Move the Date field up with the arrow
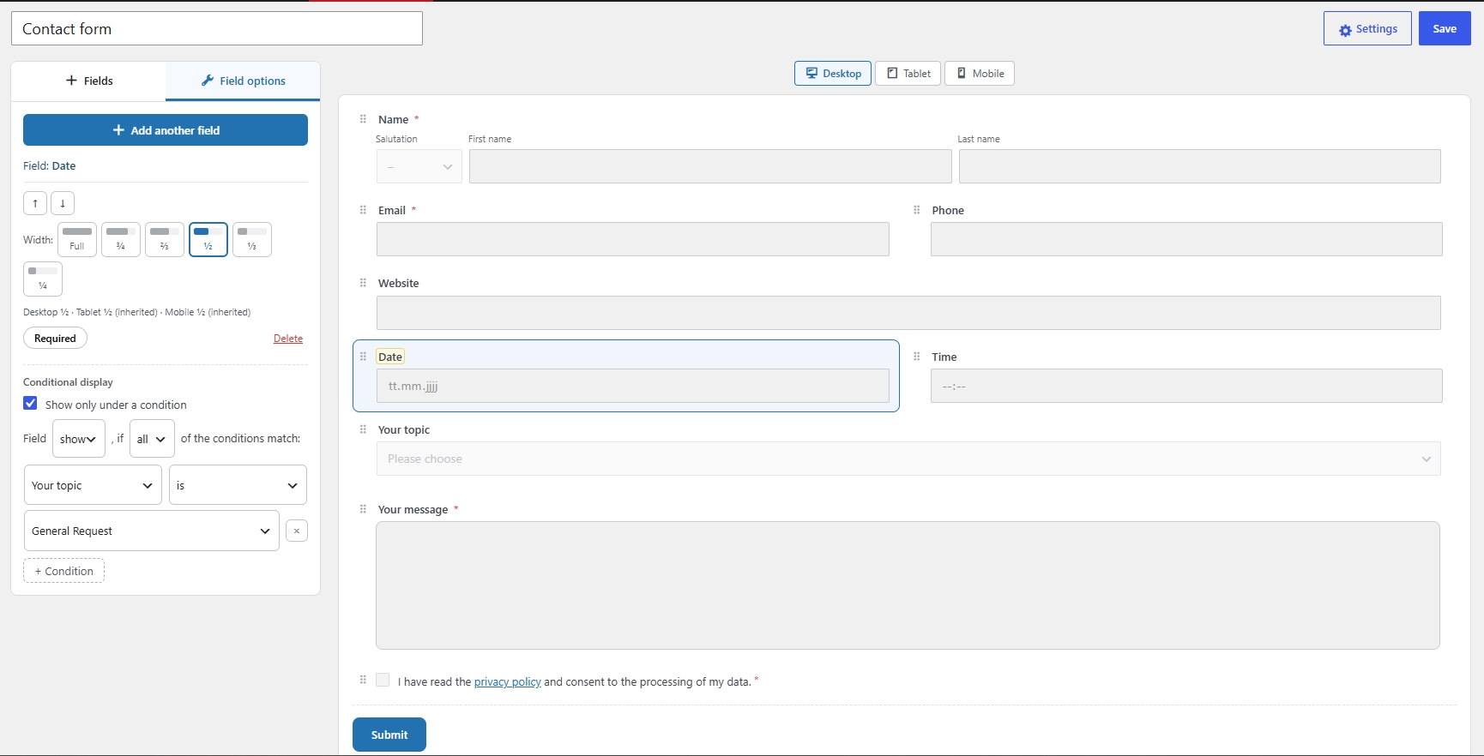 pos(35,203)
